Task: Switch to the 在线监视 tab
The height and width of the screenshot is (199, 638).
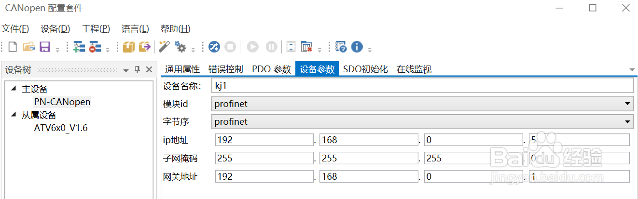Action: (414, 69)
